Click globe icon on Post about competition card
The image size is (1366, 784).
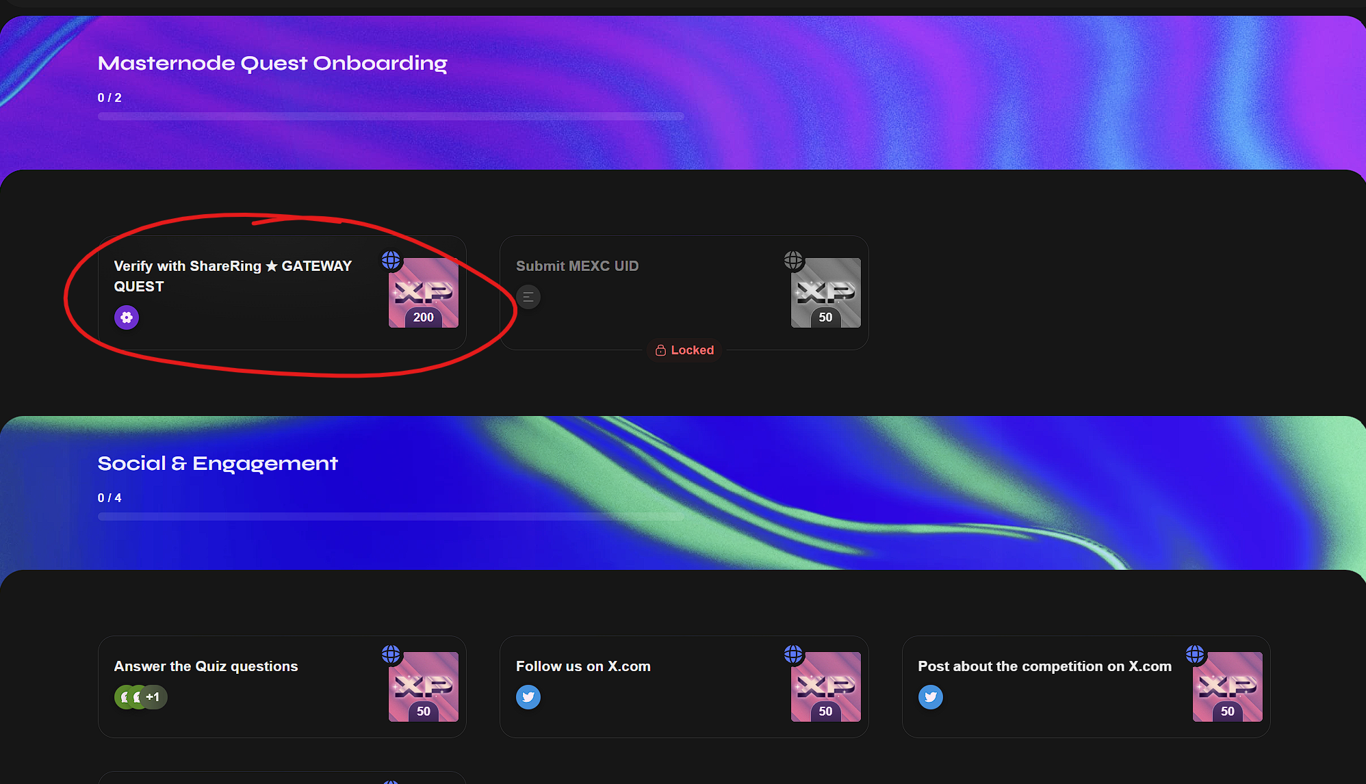(1195, 654)
